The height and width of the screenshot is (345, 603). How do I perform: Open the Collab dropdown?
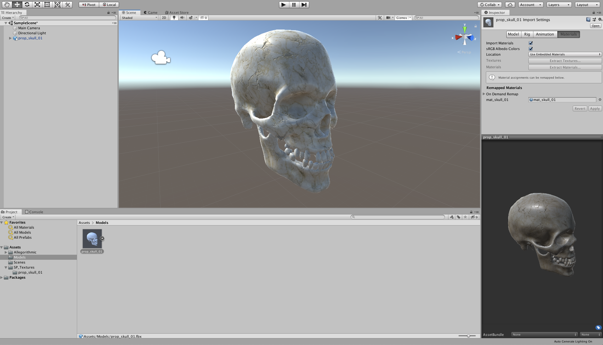coord(490,5)
